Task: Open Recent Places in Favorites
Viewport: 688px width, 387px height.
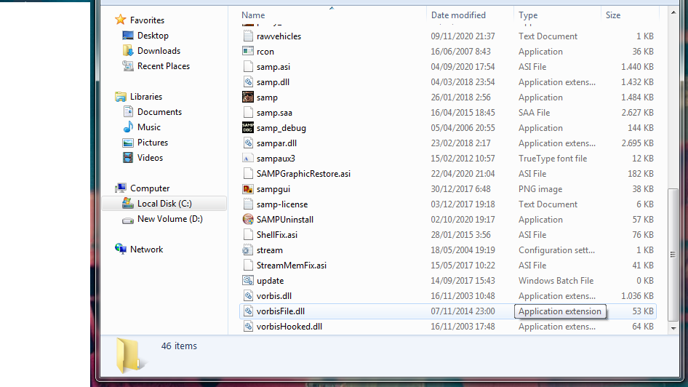Action: (164, 66)
